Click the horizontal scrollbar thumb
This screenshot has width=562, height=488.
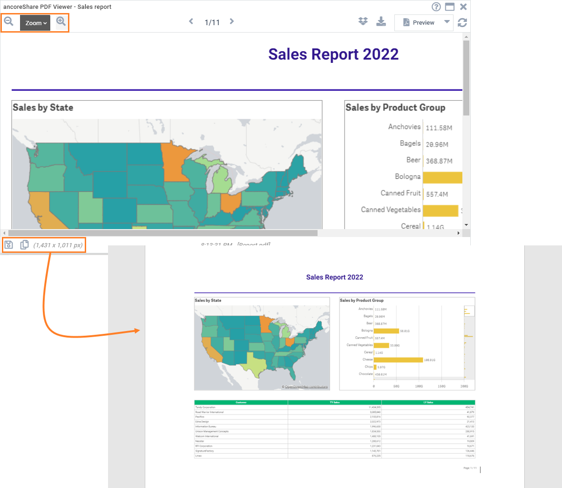pos(163,233)
